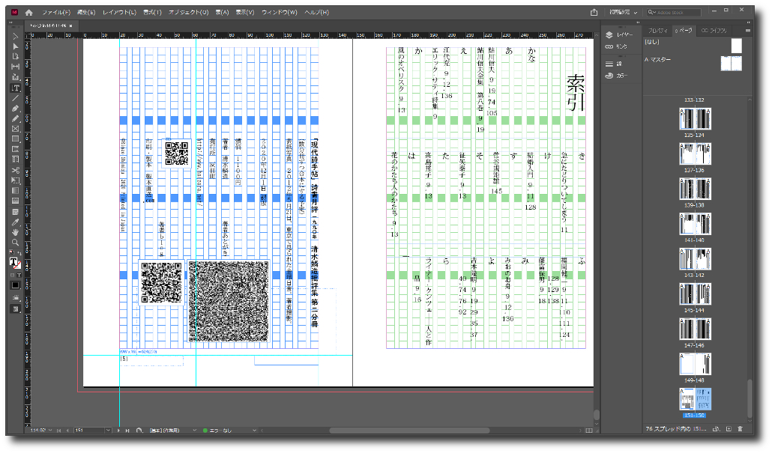772x453 pixels.
Task: Switch to the プロパティ tab
Action: click(x=657, y=30)
